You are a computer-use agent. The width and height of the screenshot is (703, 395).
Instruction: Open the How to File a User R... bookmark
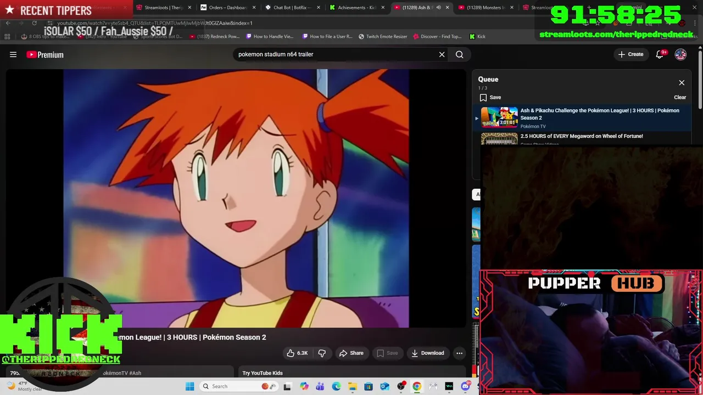coord(327,37)
